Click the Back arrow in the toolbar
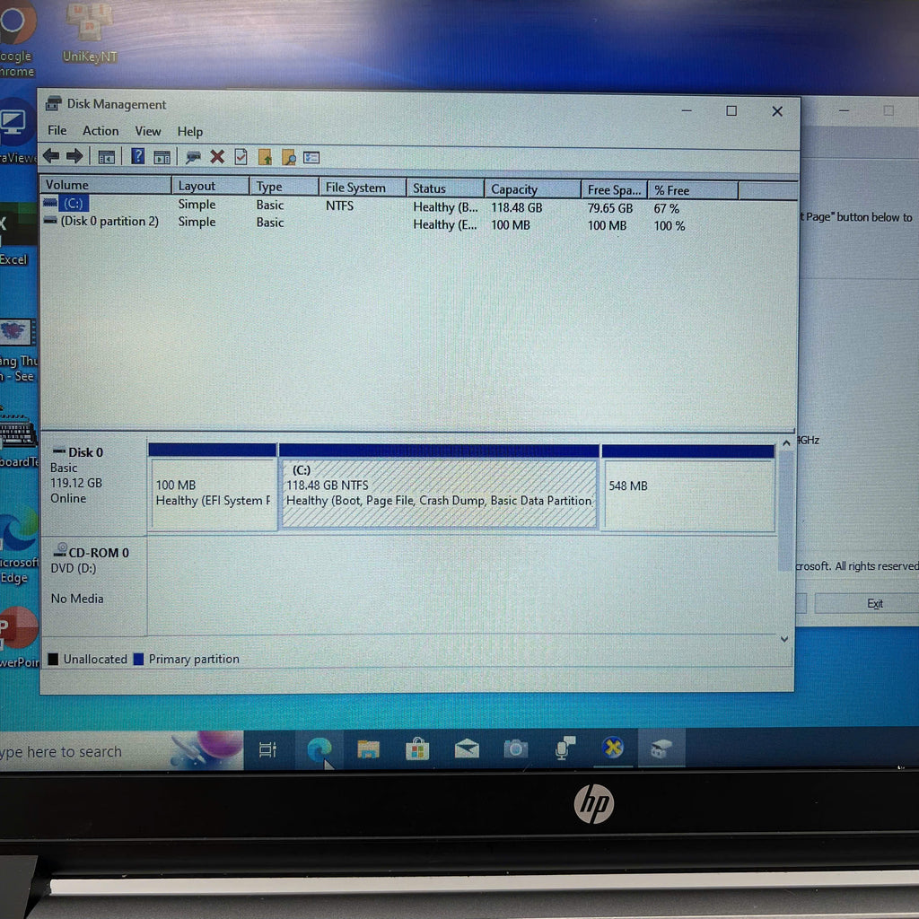Viewport: 919px width, 919px height. coord(51,156)
